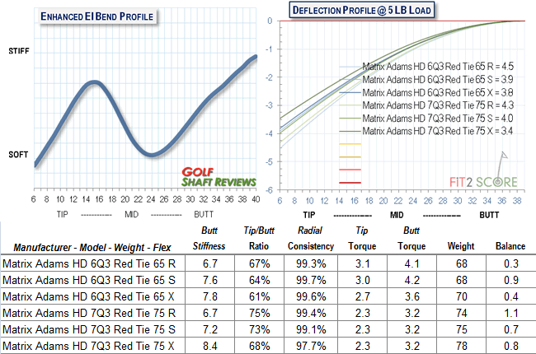This screenshot has width=536, height=354.
Task: Click the STIFF axis label
Action: (x=19, y=51)
